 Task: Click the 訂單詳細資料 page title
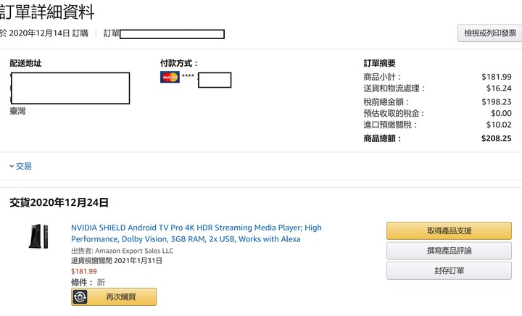[47, 12]
